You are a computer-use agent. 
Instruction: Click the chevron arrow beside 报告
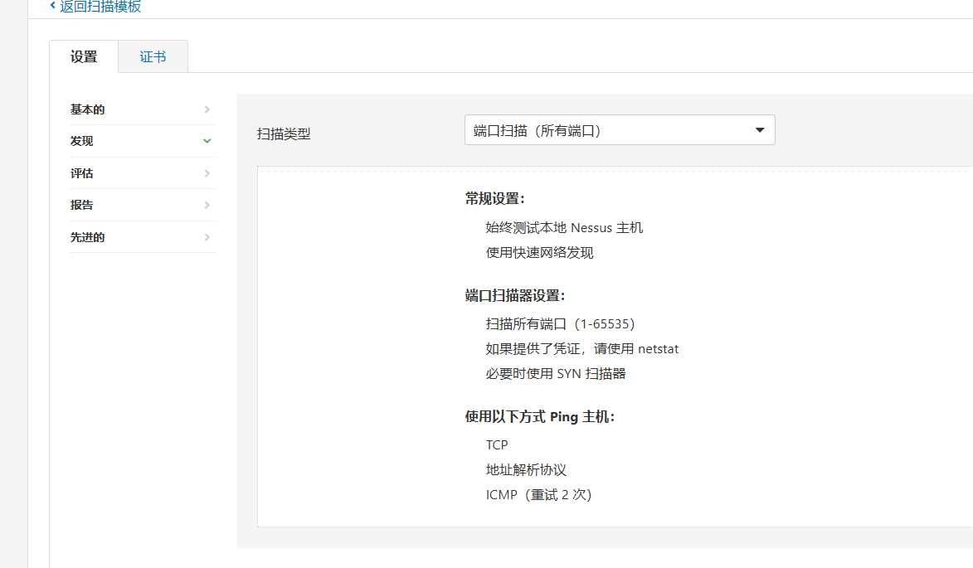[x=207, y=205]
